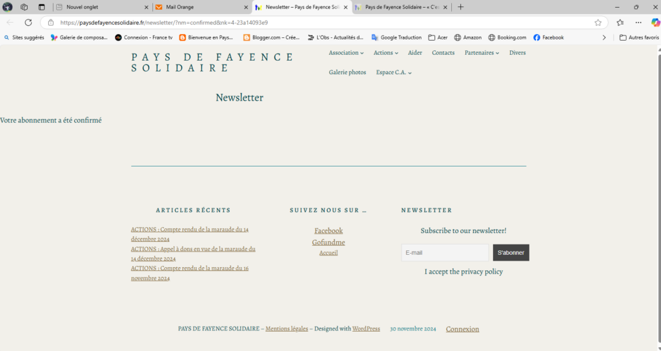Viewport: 661px width, 351px height.
Task: Open the Booking.com bookmark
Action: (507, 37)
